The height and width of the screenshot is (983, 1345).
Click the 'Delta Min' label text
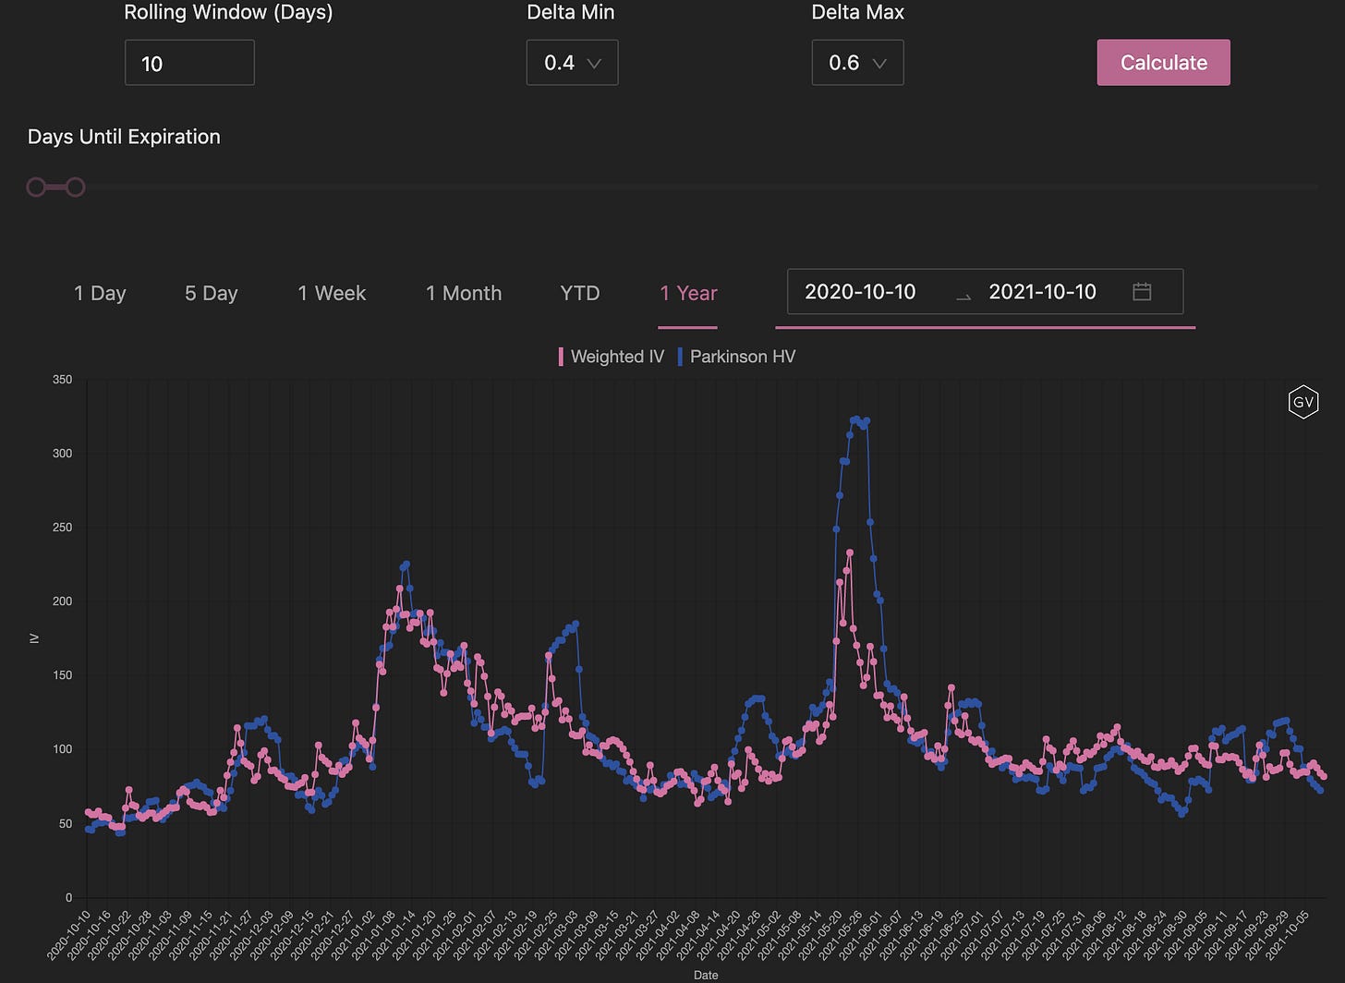click(x=570, y=12)
